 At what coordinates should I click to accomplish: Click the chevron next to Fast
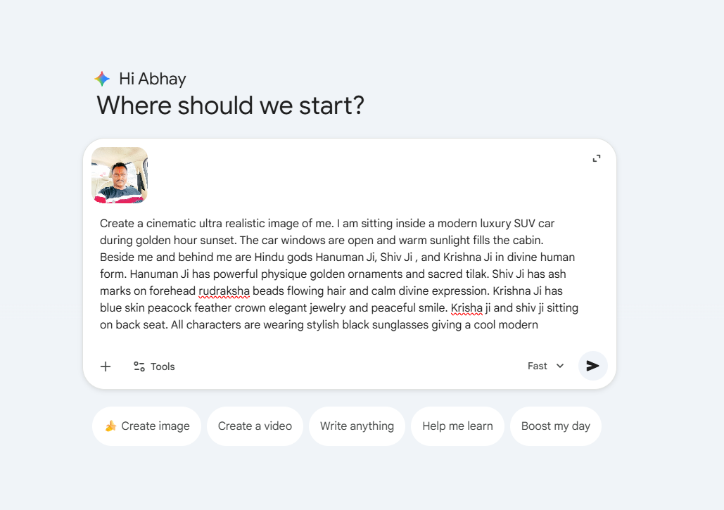(x=560, y=366)
